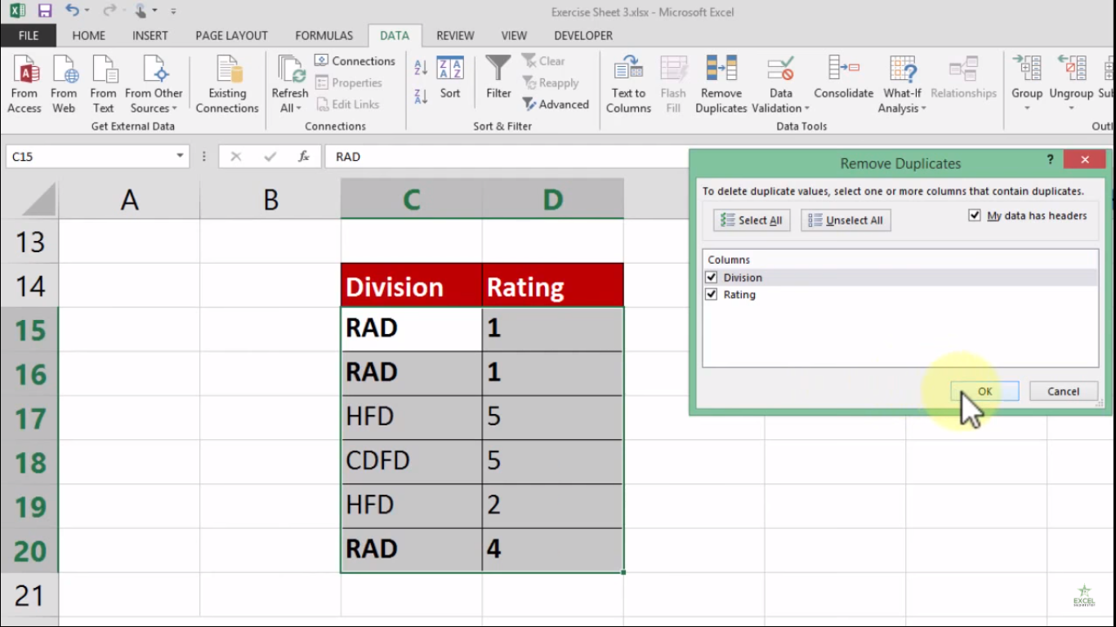Screen dimensions: 1116x627
Task: Click the Select All button
Action: point(752,220)
